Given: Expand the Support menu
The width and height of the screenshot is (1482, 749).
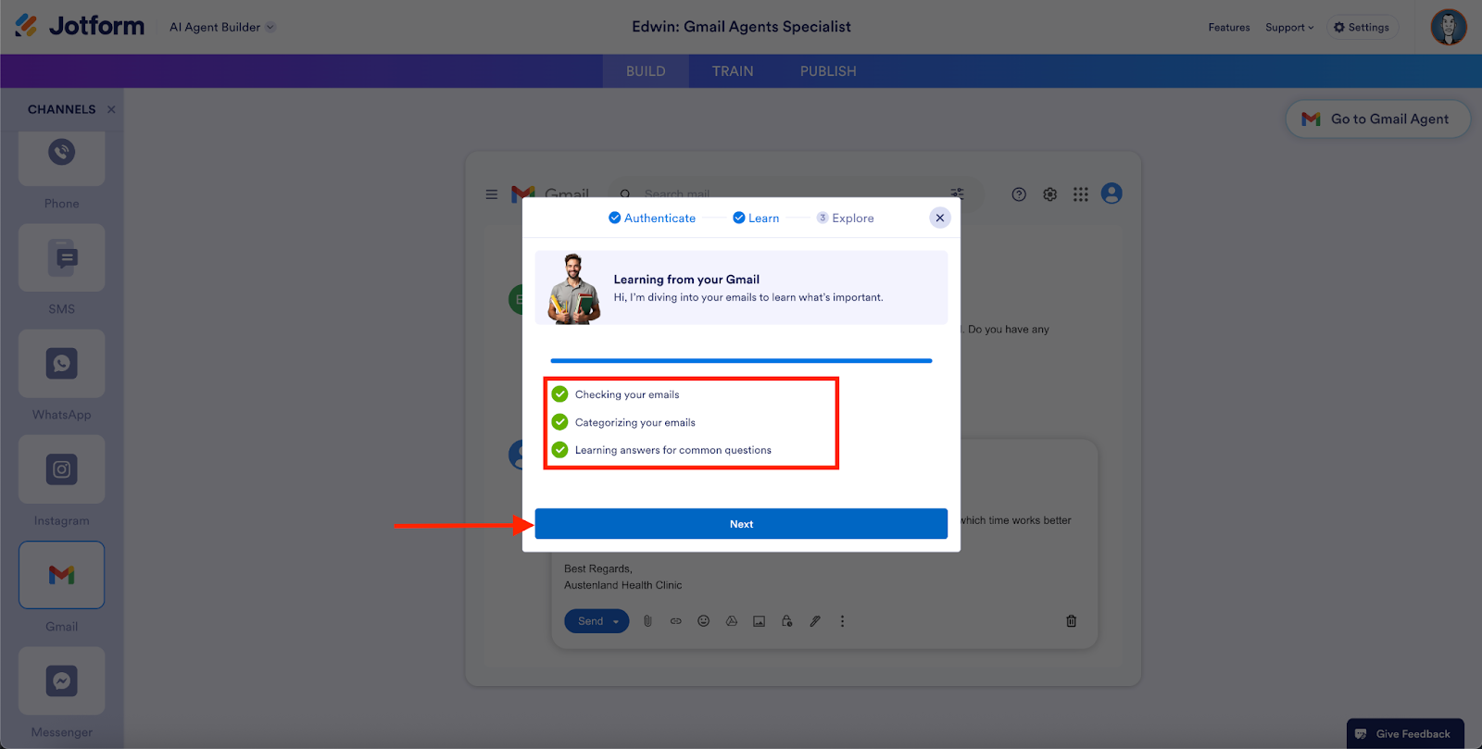Looking at the screenshot, I should point(1289,28).
